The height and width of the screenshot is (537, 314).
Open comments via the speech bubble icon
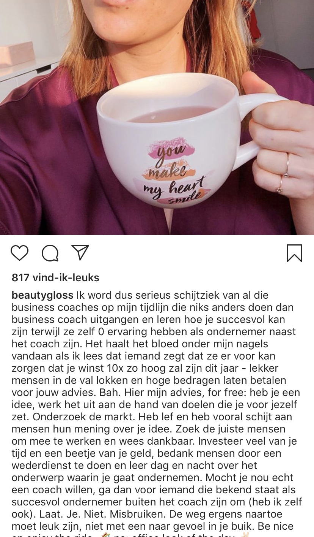[x=50, y=253]
